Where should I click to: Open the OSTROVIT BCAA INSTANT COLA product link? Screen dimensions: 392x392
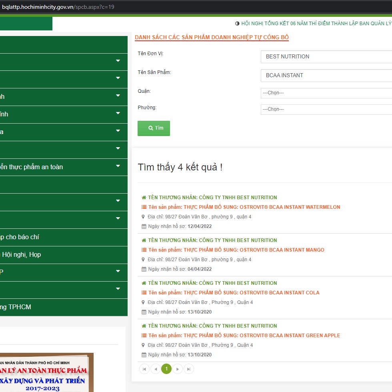point(234,293)
